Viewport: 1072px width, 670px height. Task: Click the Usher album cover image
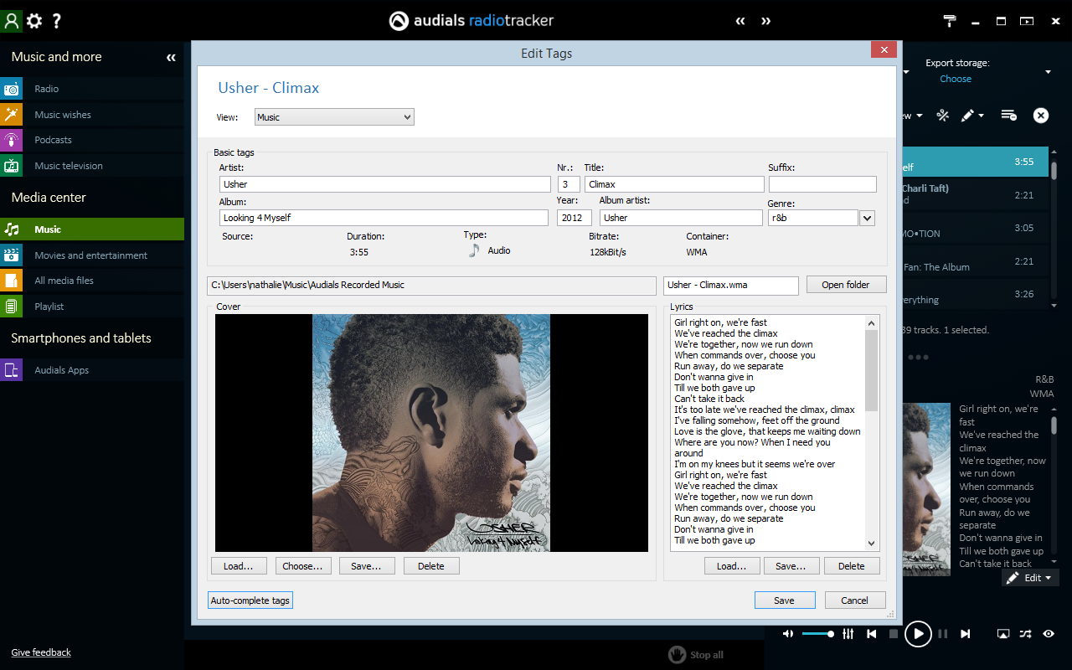point(431,433)
